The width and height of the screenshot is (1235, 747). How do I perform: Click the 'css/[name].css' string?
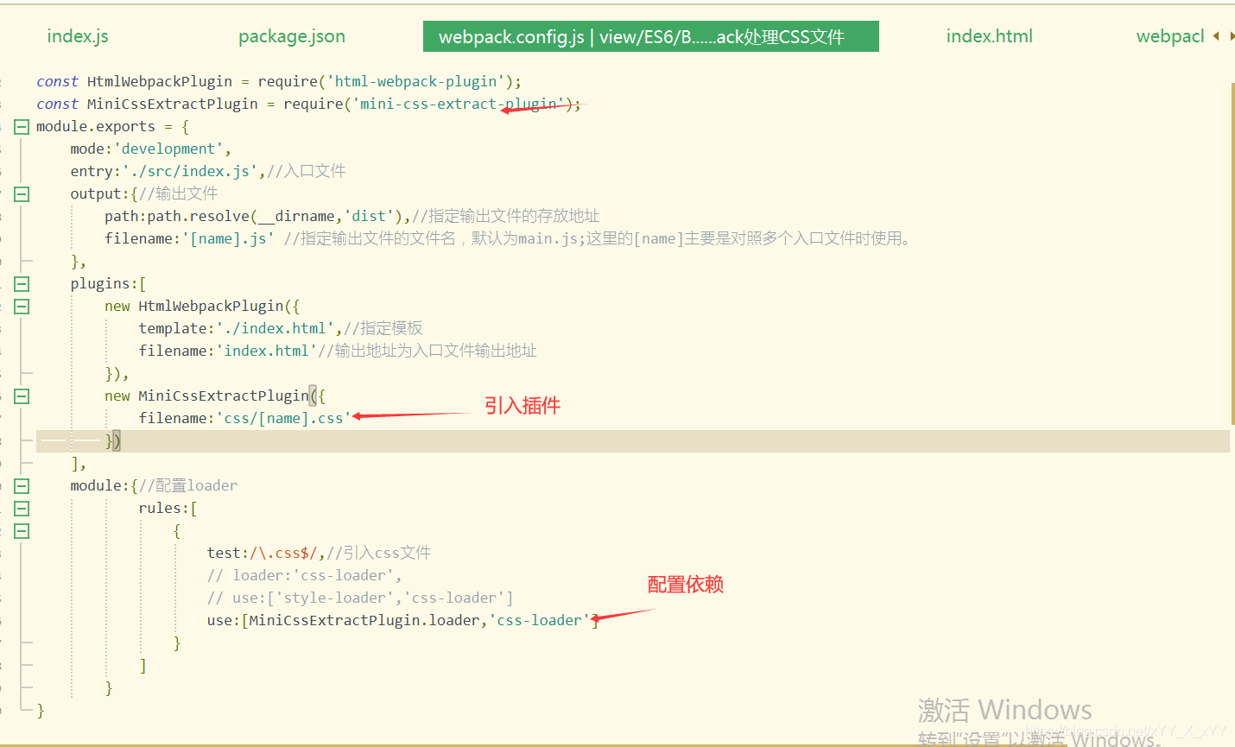tap(283, 418)
